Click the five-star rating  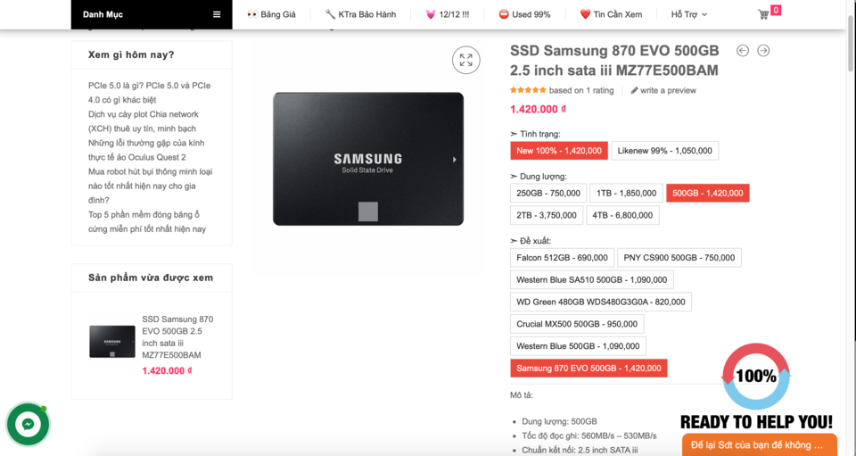[528, 90]
